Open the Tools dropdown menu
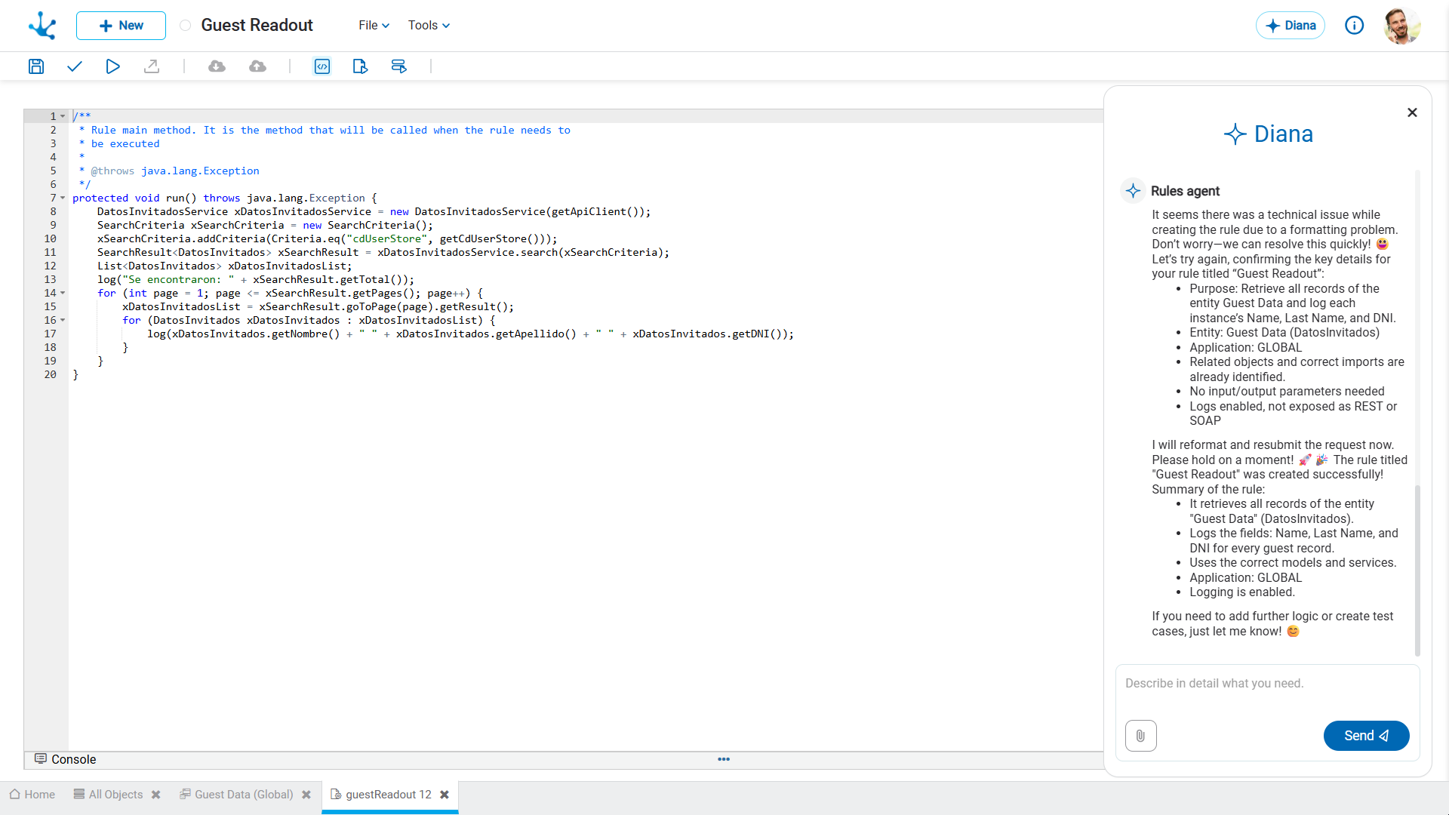 [x=429, y=26]
